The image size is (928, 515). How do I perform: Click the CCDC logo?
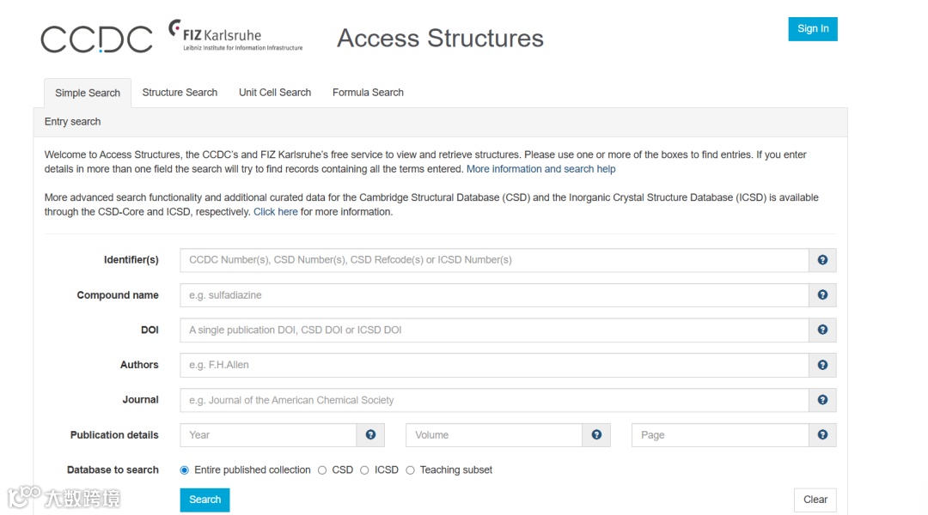coord(96,39)
